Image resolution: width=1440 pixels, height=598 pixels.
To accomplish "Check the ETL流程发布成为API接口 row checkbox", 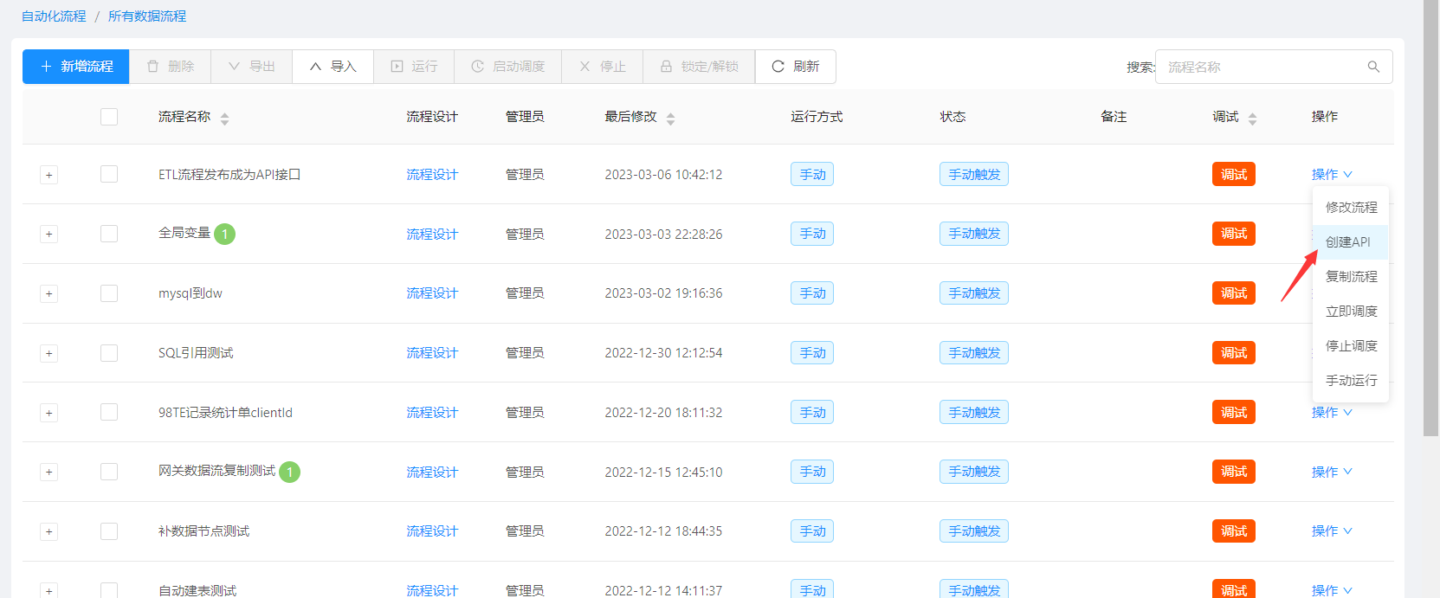I will [x=109, y=174].
